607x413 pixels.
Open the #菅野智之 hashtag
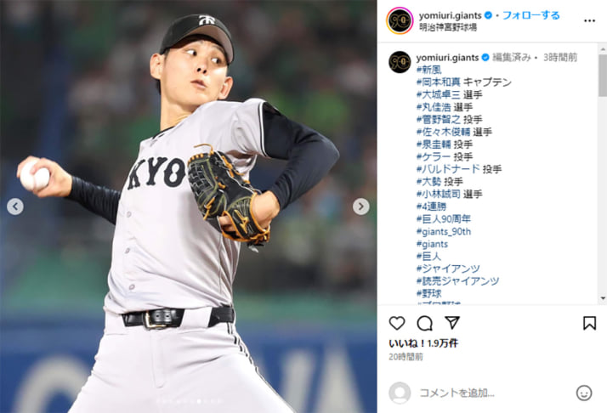[x=438, y=120]
